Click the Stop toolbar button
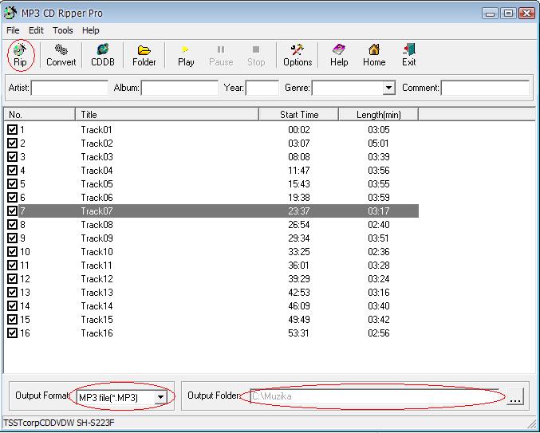Viewport: 540px width, 433px height. click(x=256, y=56)
